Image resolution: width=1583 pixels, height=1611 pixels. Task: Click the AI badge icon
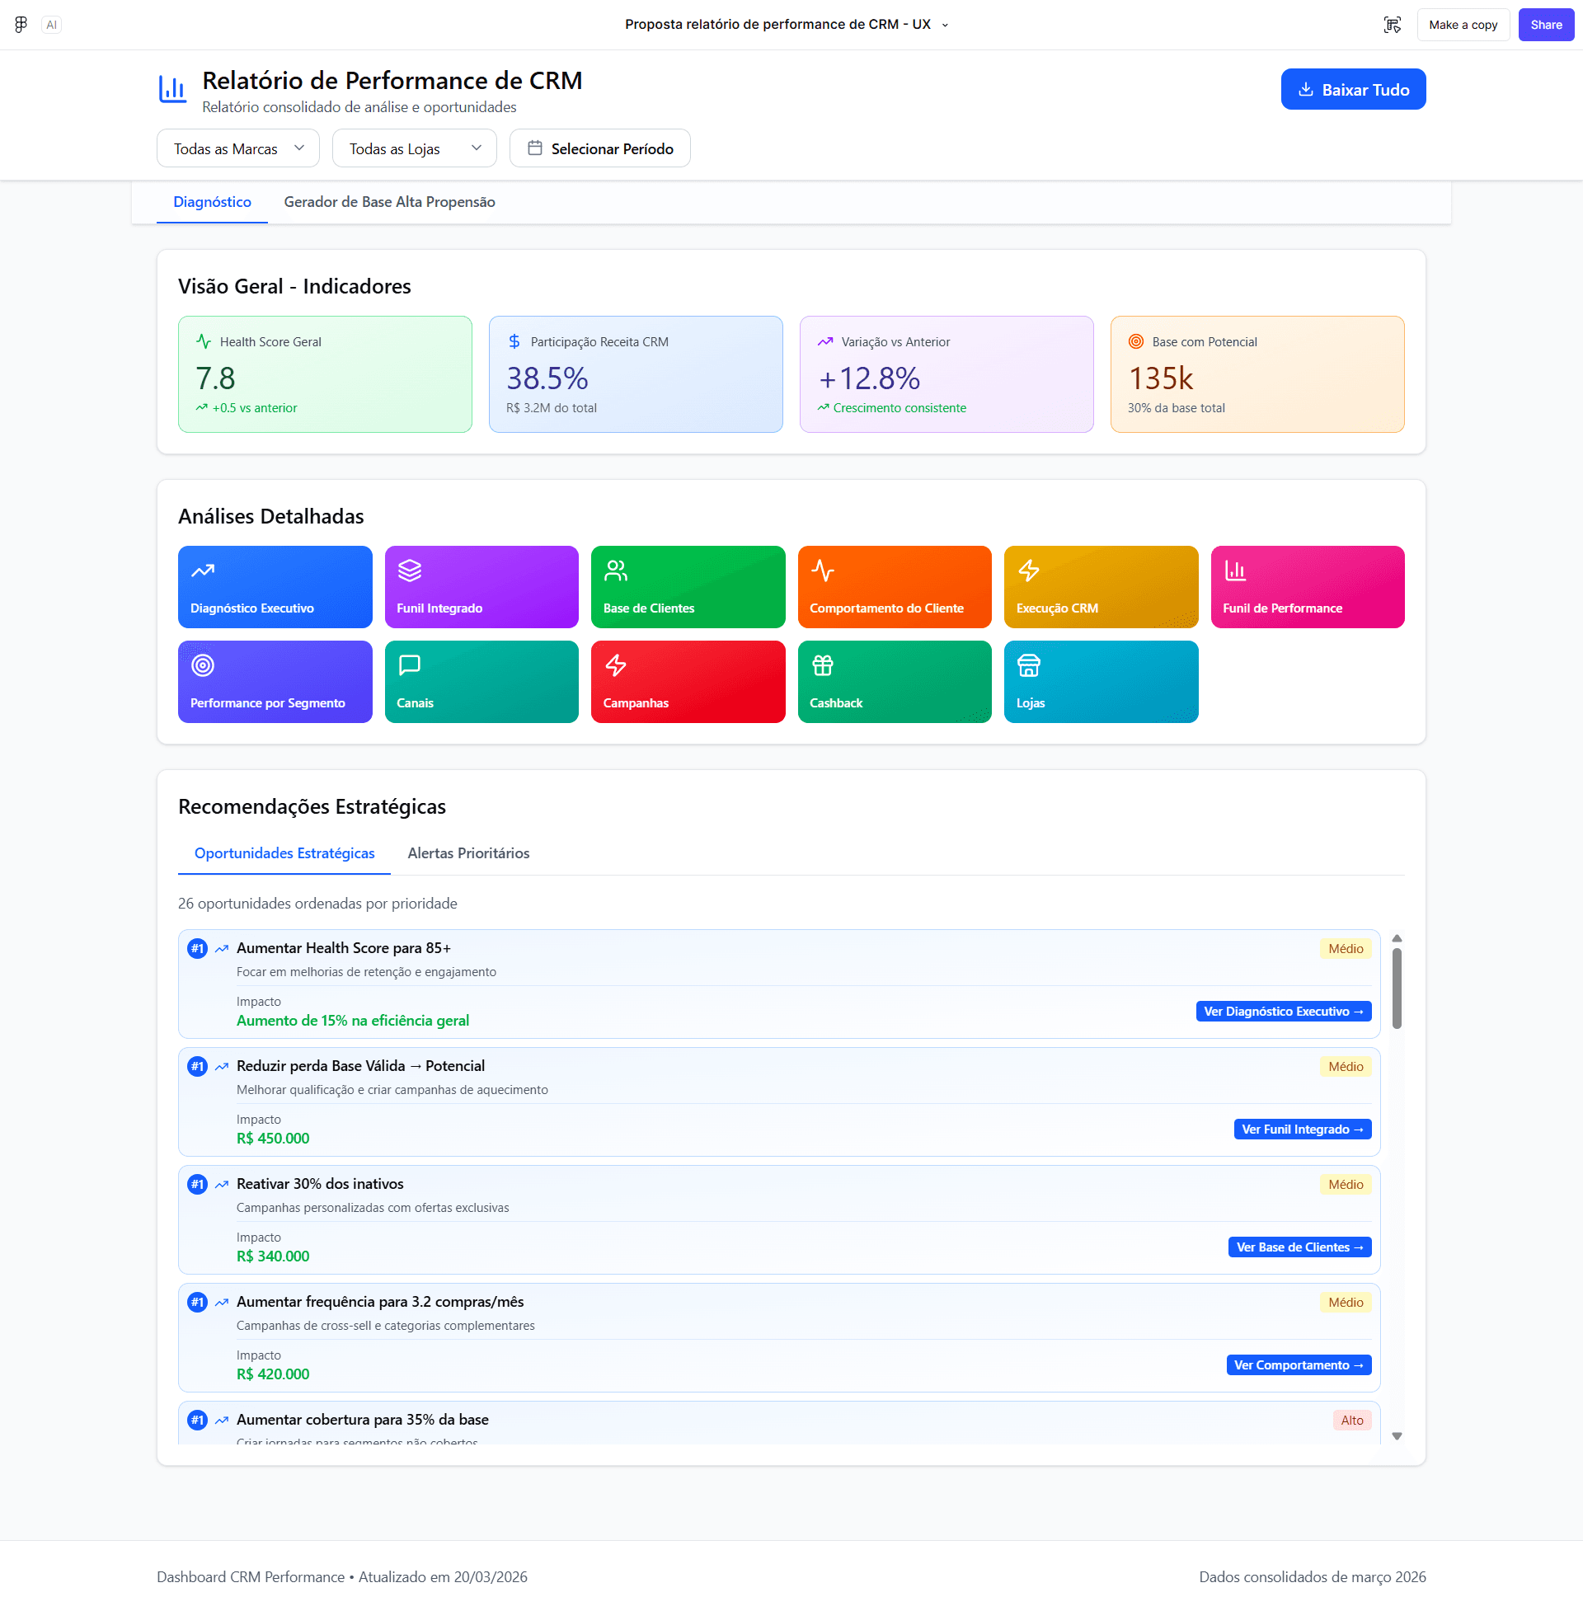pos(52,25)
